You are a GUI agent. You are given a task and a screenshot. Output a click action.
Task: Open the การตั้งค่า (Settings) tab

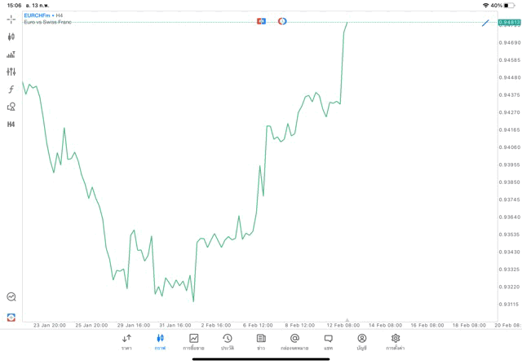(x=396, y=341)
